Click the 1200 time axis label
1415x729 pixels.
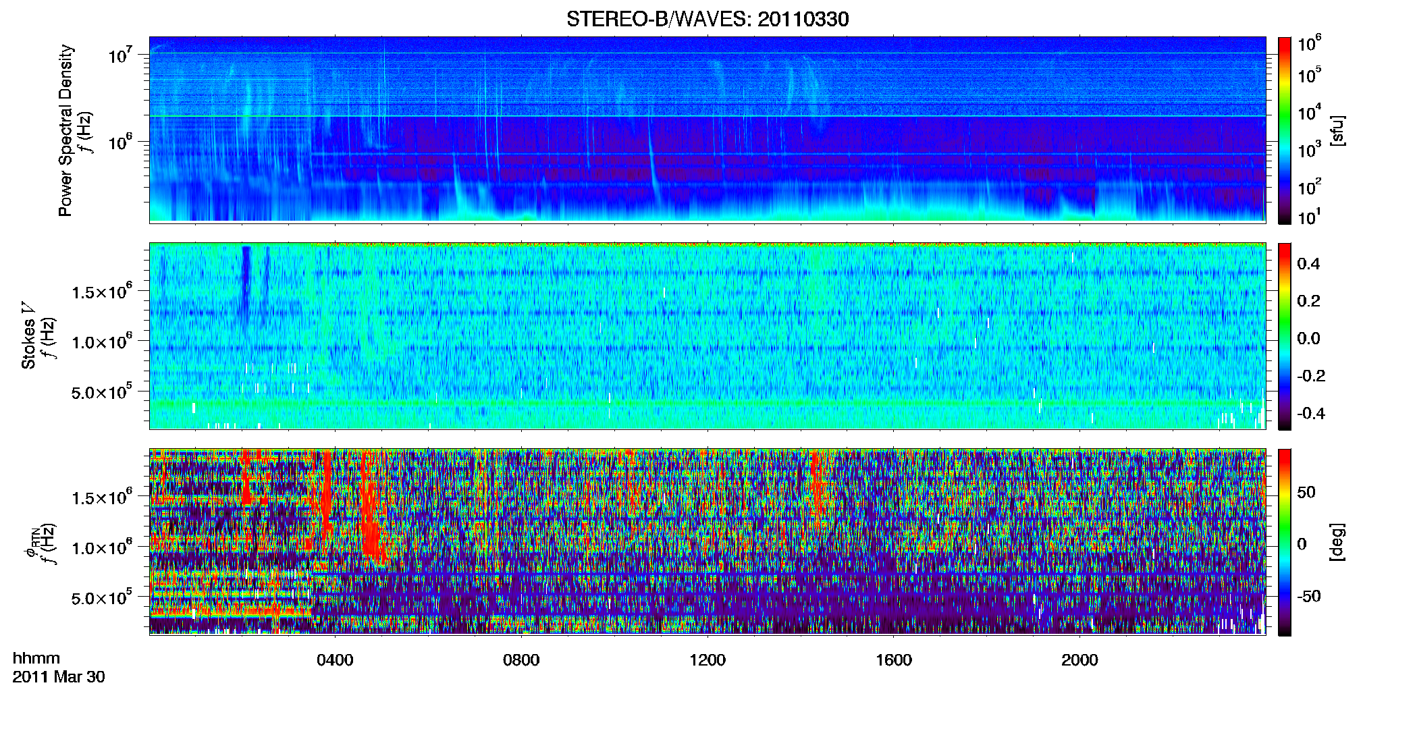tap(707, 660)
